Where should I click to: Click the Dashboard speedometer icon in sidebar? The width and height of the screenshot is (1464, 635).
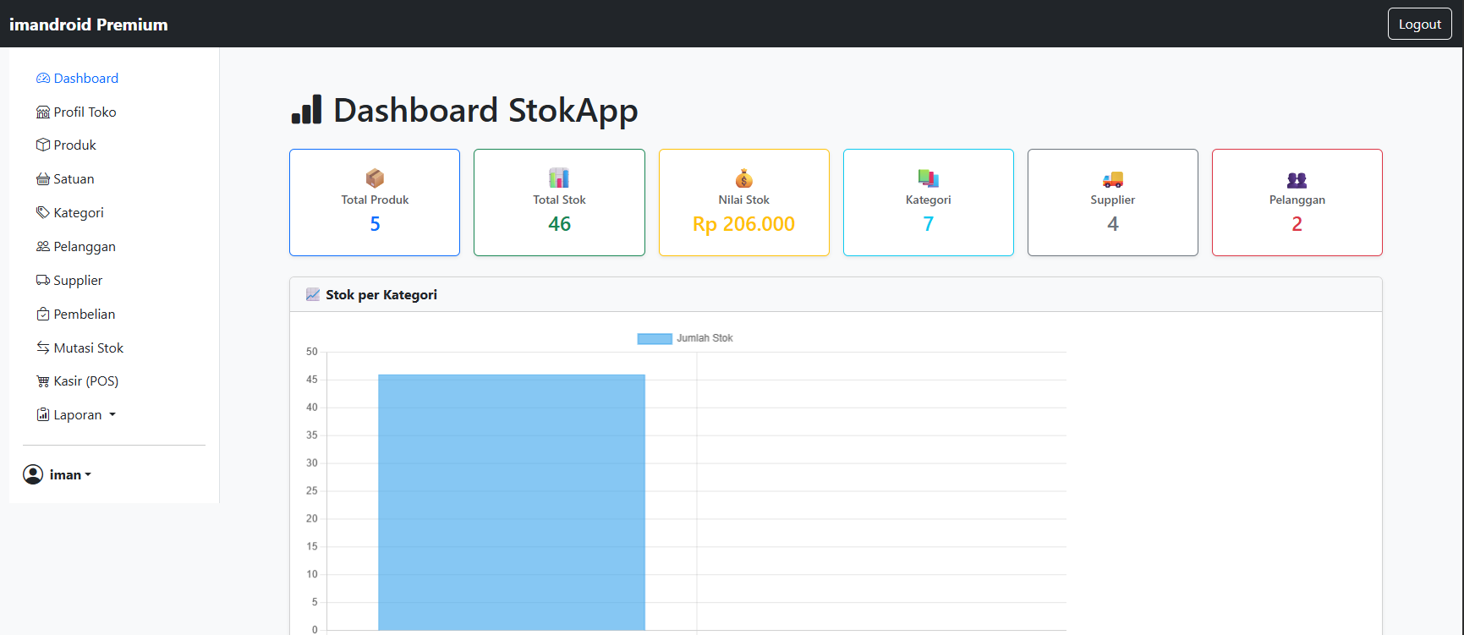point(43,78)
